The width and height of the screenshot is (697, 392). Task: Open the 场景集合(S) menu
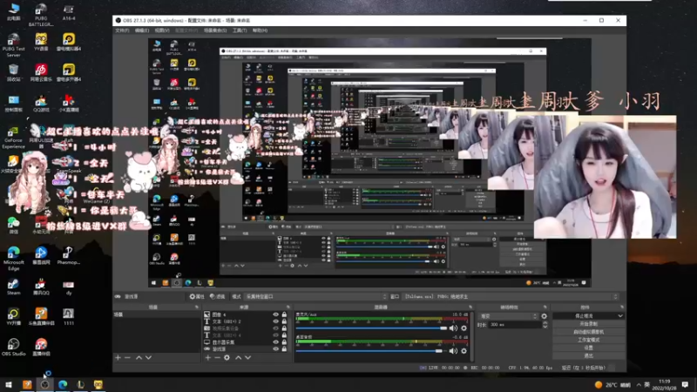(215, 30)
